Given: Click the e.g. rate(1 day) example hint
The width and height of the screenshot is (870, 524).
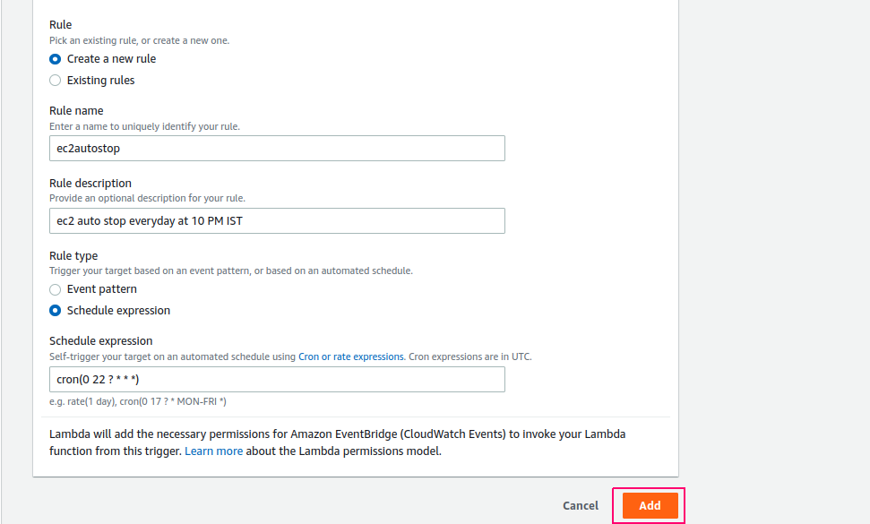Looking at the screenshot, I should pos(138,401).
